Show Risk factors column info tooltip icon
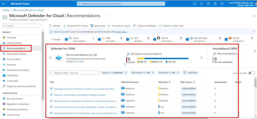 pos(194,82)
